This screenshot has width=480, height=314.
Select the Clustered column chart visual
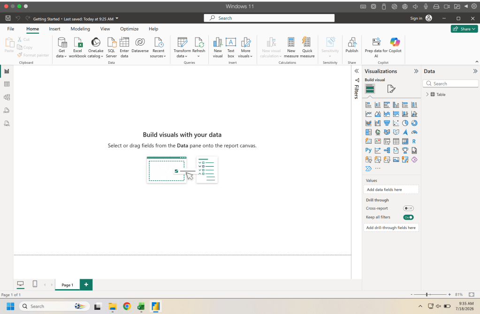(x=396, y=105)
